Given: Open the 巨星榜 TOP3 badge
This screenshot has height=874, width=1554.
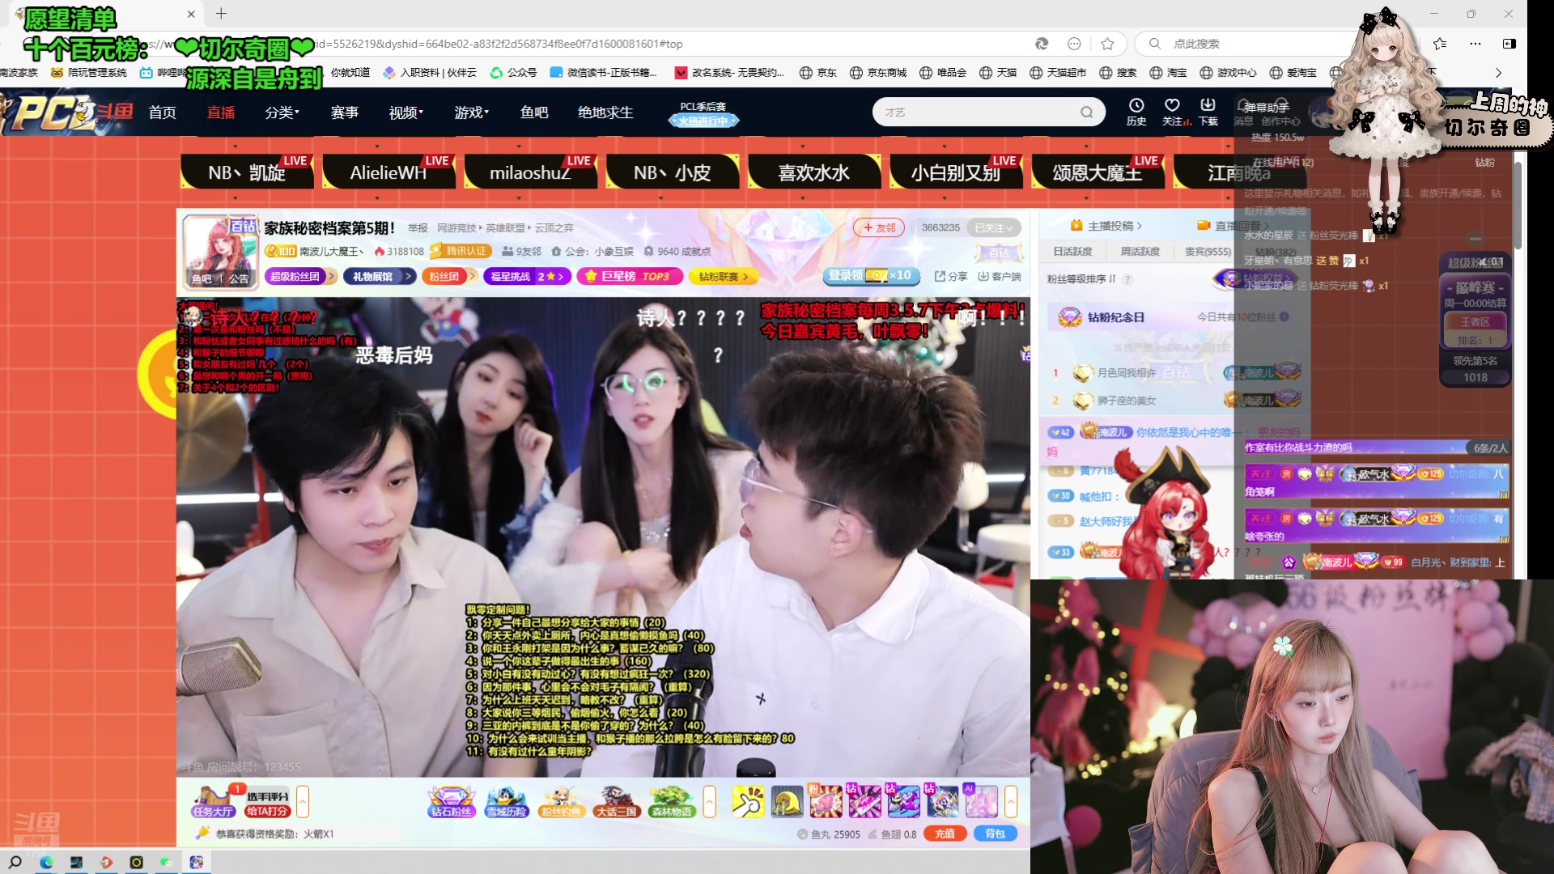Looking at the screenshot, I should point(630,276).
